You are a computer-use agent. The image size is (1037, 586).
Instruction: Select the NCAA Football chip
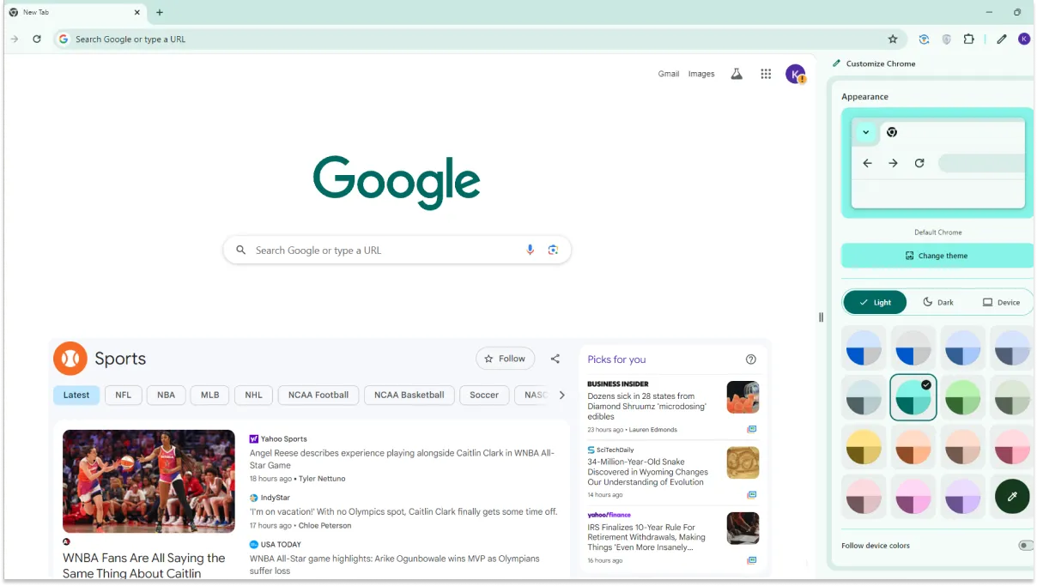click(x=318, y=395)
